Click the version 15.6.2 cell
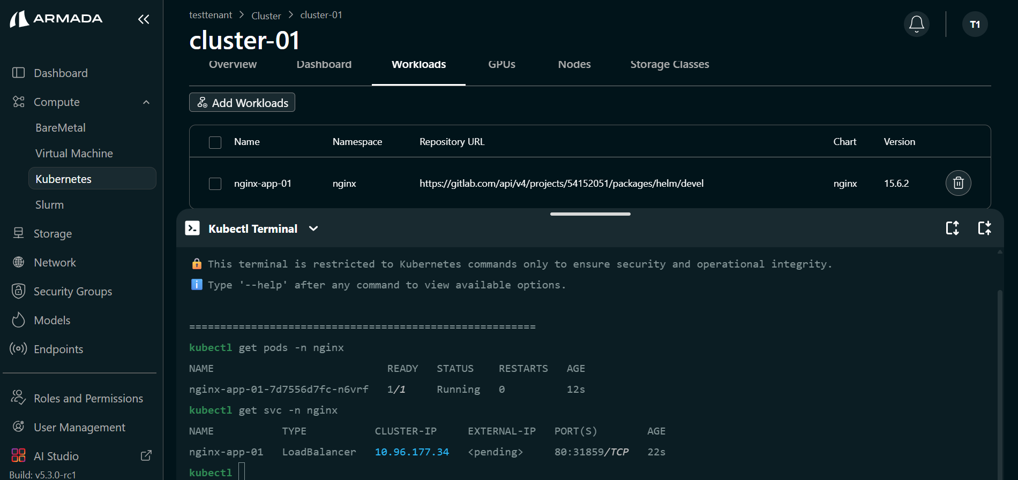This screenshot has width=1018, height=480. point(896,184)
